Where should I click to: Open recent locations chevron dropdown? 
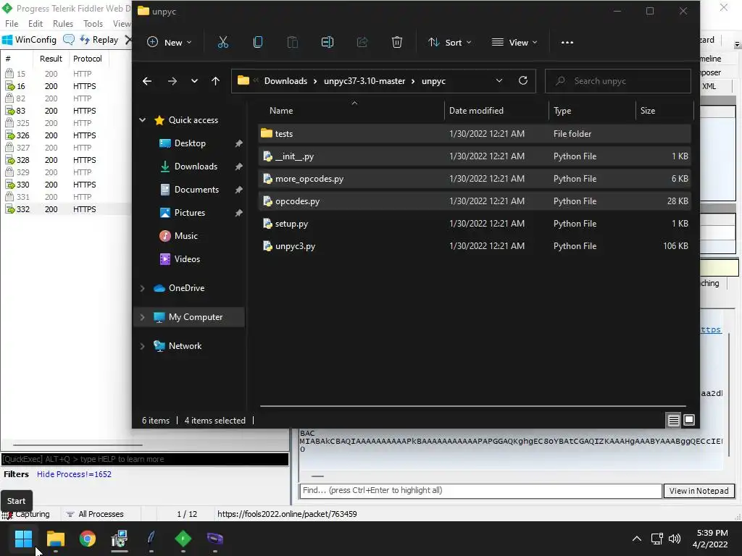(x=194, y=81)
